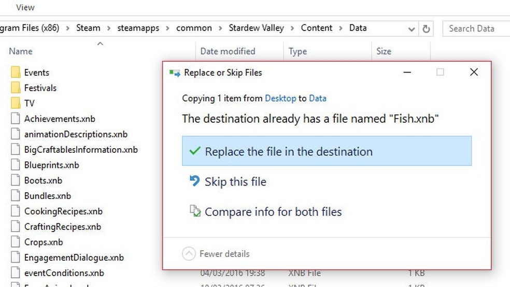Close the Replace or Skip Files dialog
The image size is (510, 287).
pos(474,73)
